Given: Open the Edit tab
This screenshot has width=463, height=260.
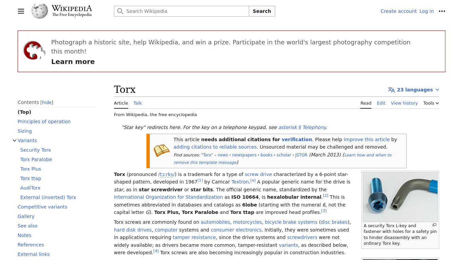Looking at the screenshot, I should click(381, 103).
